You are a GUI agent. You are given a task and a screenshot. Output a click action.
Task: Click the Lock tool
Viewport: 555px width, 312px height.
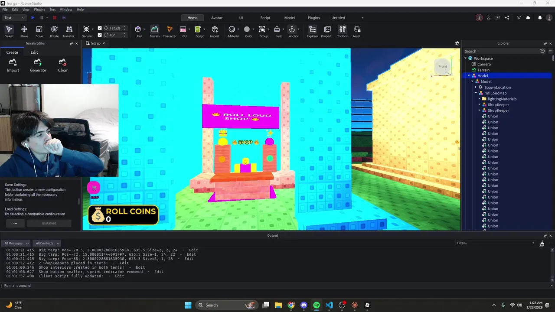pyautogui.click(x=278, y=31)
